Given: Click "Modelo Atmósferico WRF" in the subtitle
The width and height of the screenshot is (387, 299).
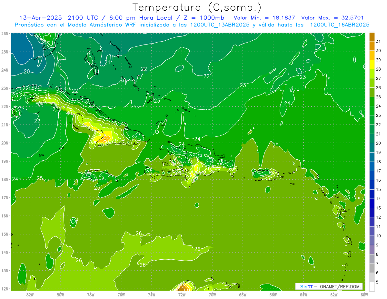Looking at the screenshot, I should [100, 25].
